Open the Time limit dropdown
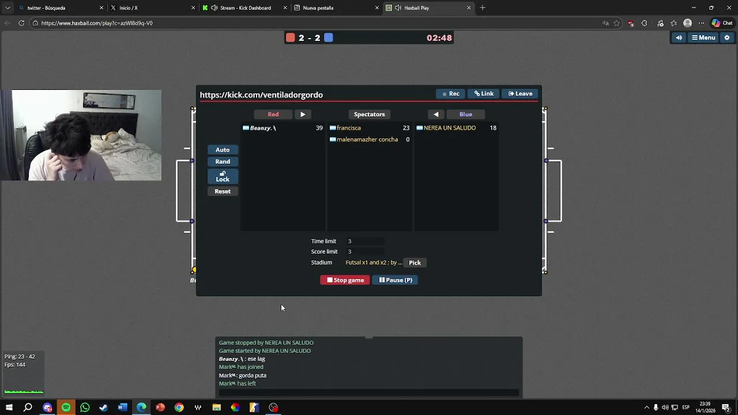Viewport: 738px width, 415px height. (365, 241)
